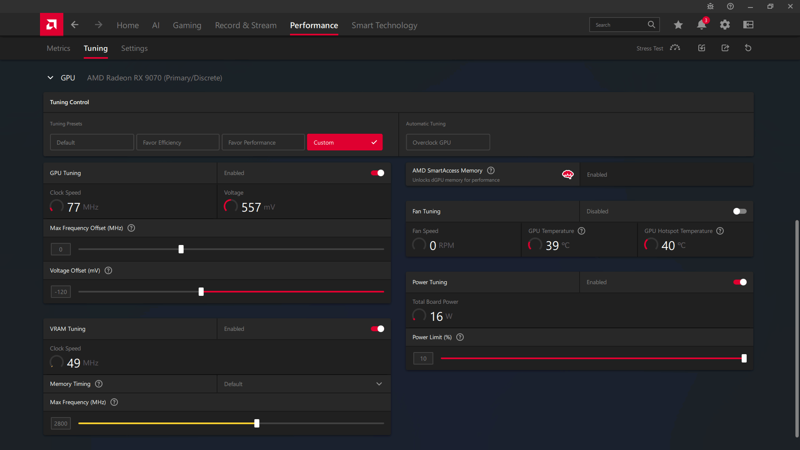The image size is (800, 450).
Task: Open favorites star icon
Action: pyautogui.click(x=678, y=25)
